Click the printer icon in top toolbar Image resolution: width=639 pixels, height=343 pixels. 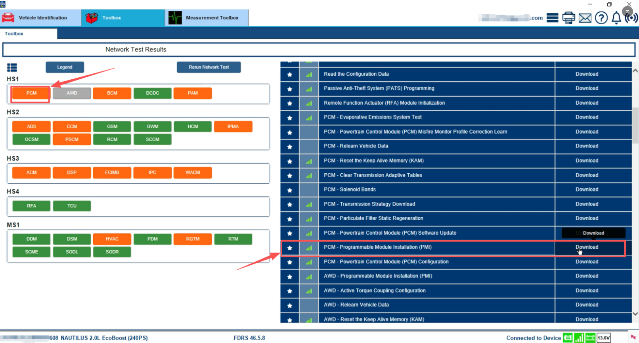[x=568, y=18]
